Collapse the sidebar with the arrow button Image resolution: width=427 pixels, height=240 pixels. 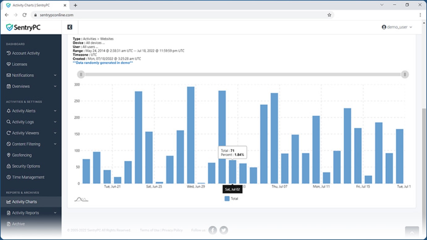tap(70, 27)
